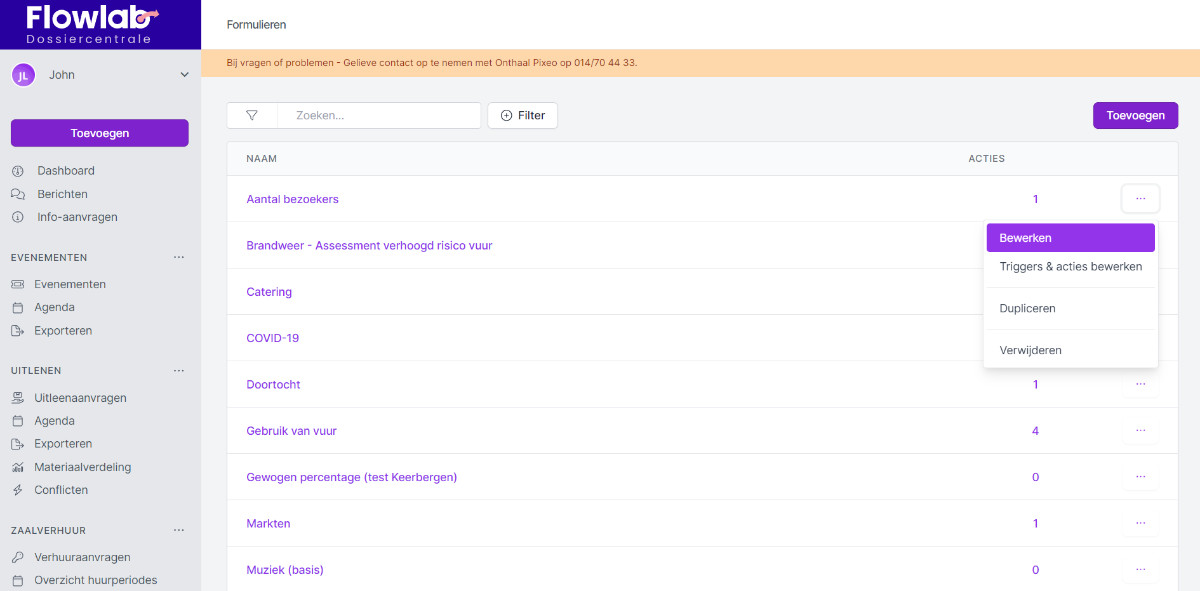Go to Berichten in the sidebar
Viewport: 1200px width, 591px height.
pos(62,194)
